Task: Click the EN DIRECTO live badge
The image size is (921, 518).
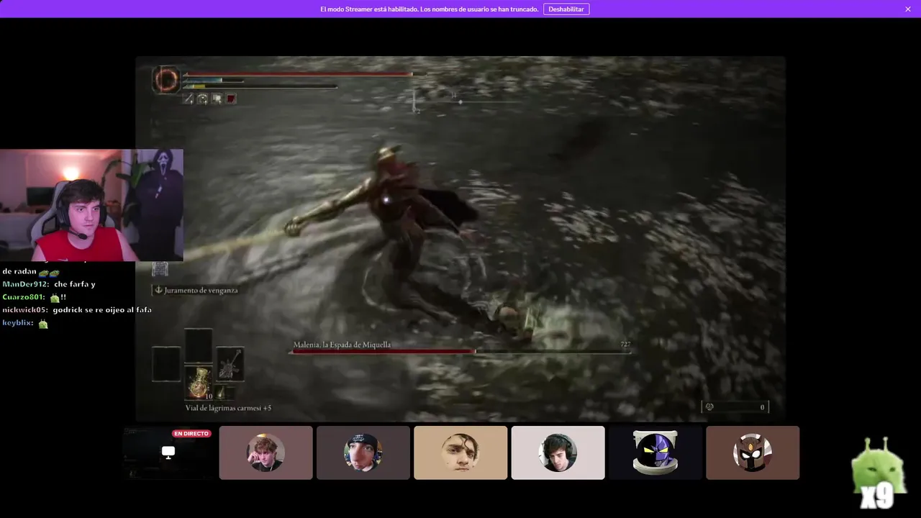Action: [x=191, y=434]
